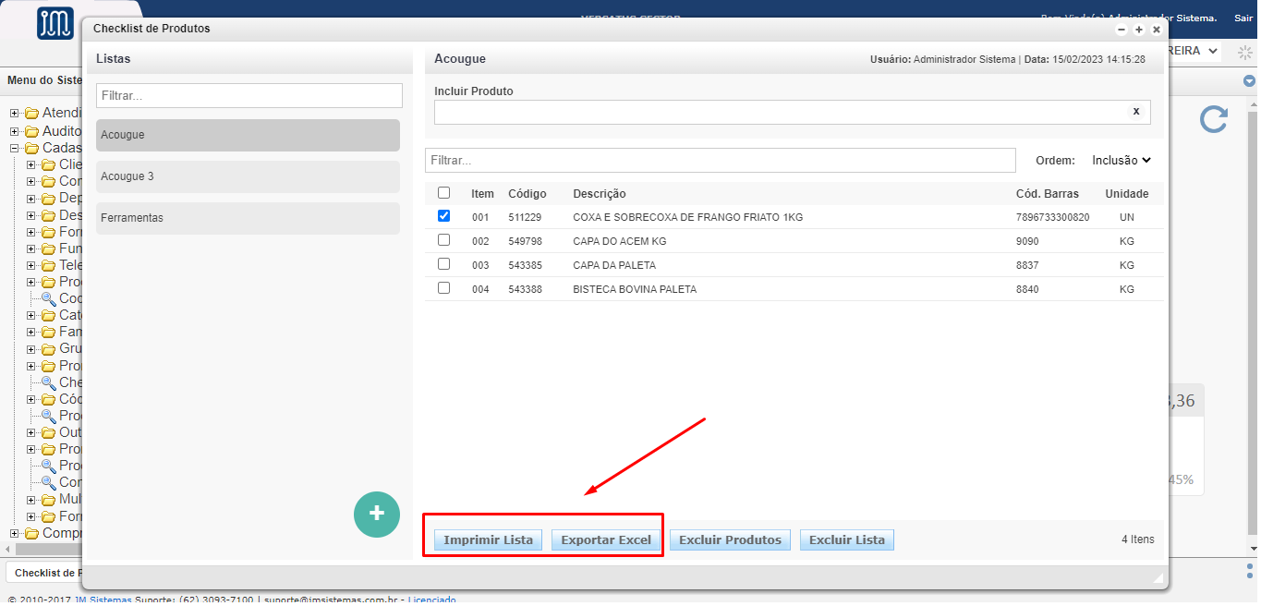
Task: Collapse the Cadastro tree folder
Action: click(x=15, y=148)
